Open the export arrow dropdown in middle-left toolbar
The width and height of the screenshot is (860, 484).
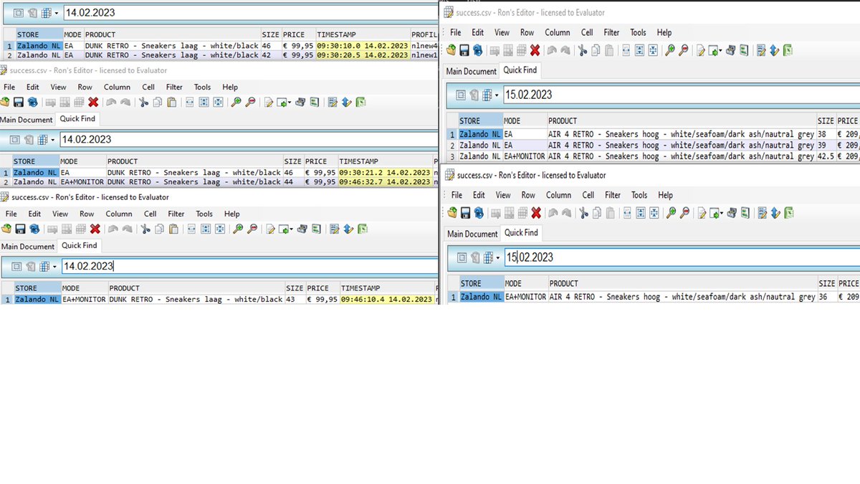coord(289,103)
